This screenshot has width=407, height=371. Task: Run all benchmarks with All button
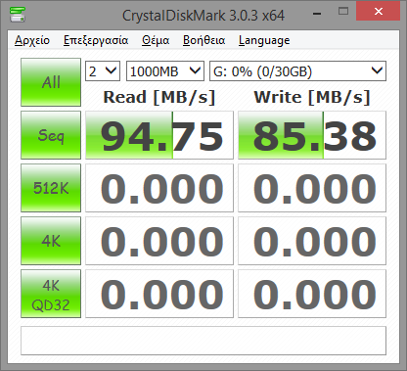click(51, 82)
